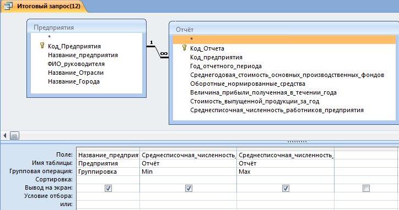The height and width of the screenshot is (210, 399).
Task: Click the Сортировка cell of the Min column
Action: click(188, 180)
